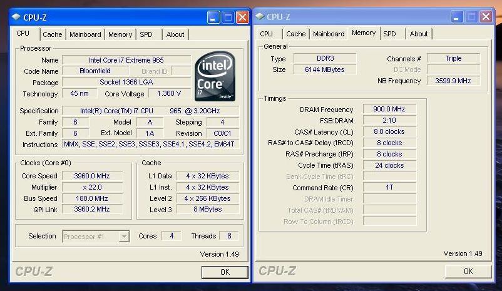Click the 'x 22.0' multiplier value
This screenshot has height=291, width=502.
tap(92, 187)
